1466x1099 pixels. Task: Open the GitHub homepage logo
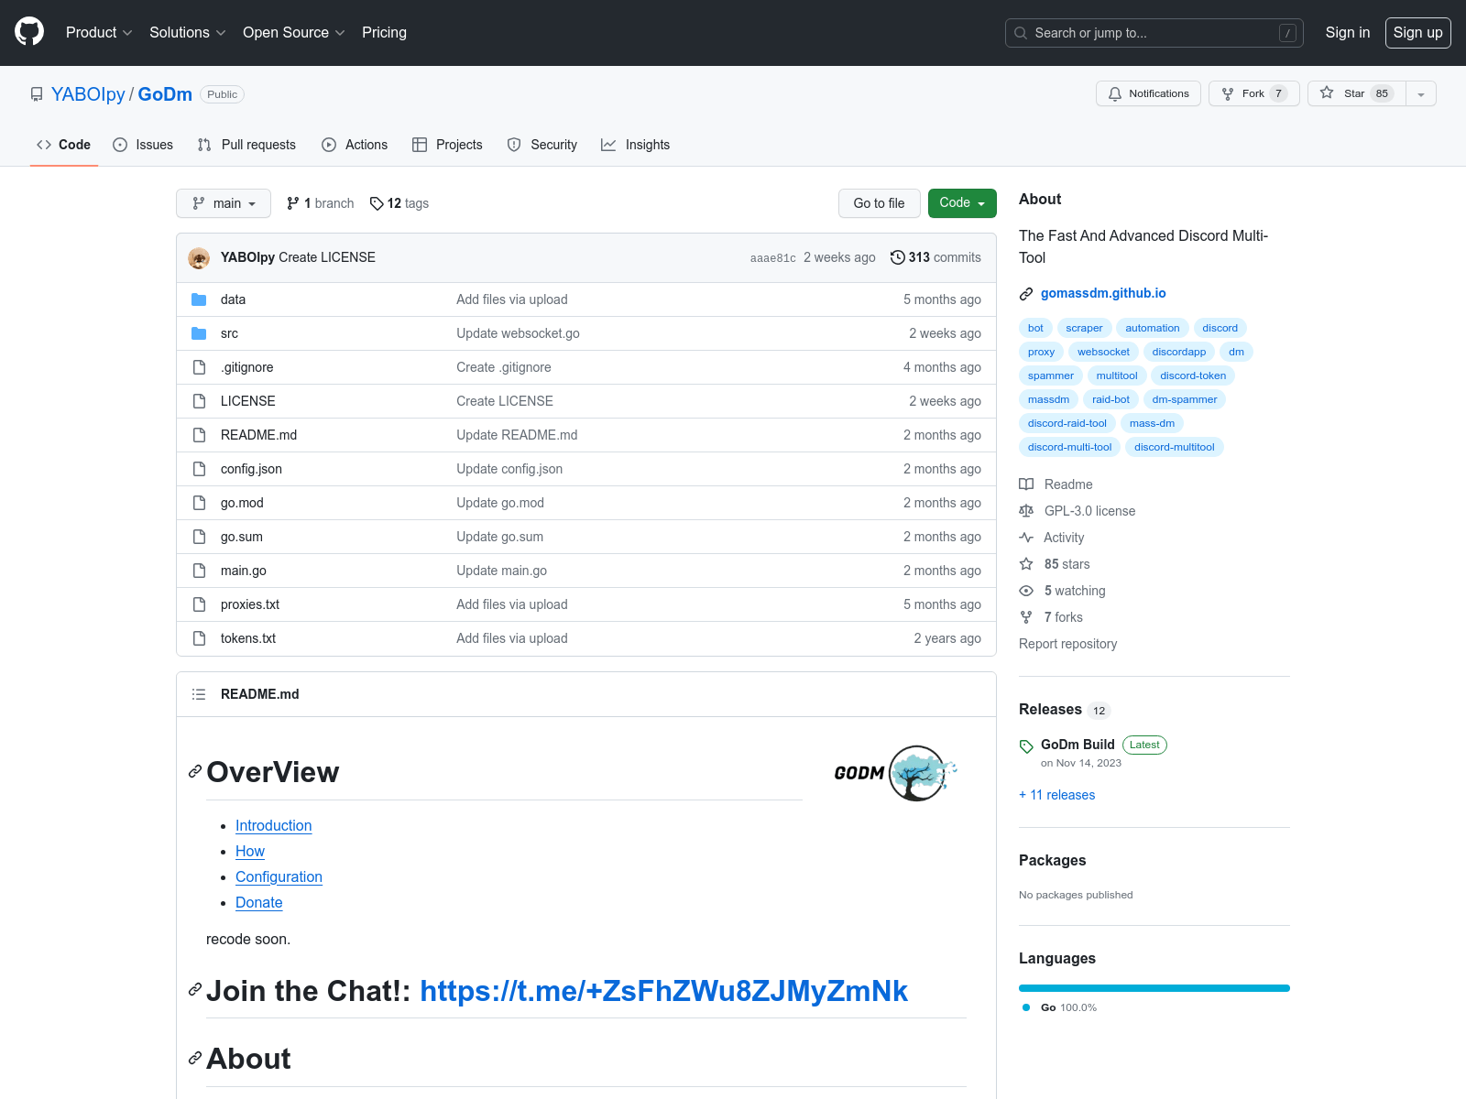29,32
